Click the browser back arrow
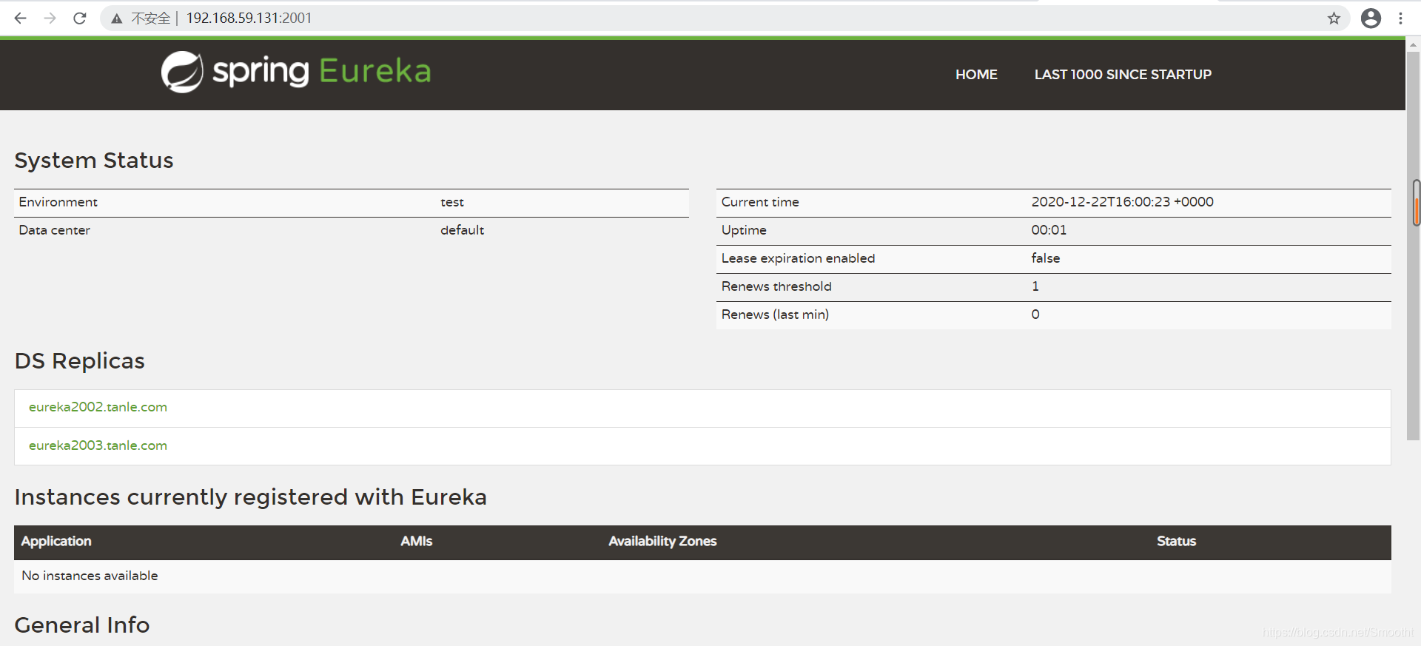The height and width of the screenshot is (646, 1421). 20,18
